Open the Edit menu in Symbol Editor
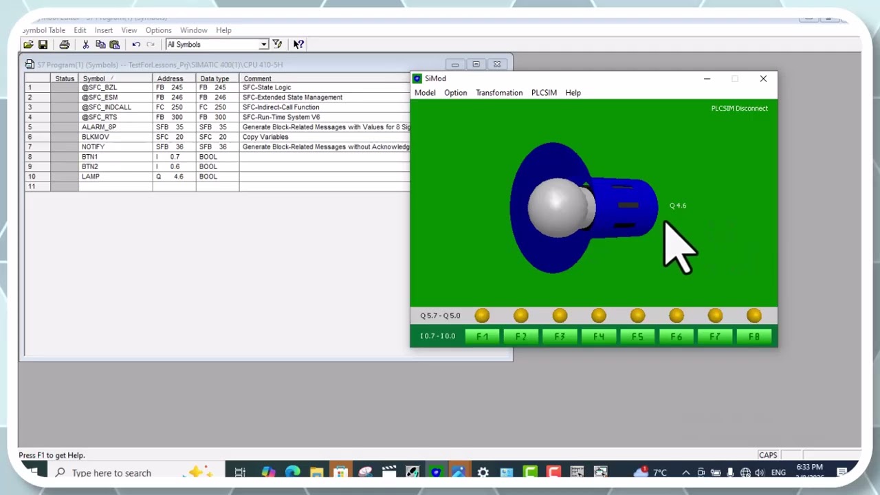880x495 pixels. click(80, 30)
